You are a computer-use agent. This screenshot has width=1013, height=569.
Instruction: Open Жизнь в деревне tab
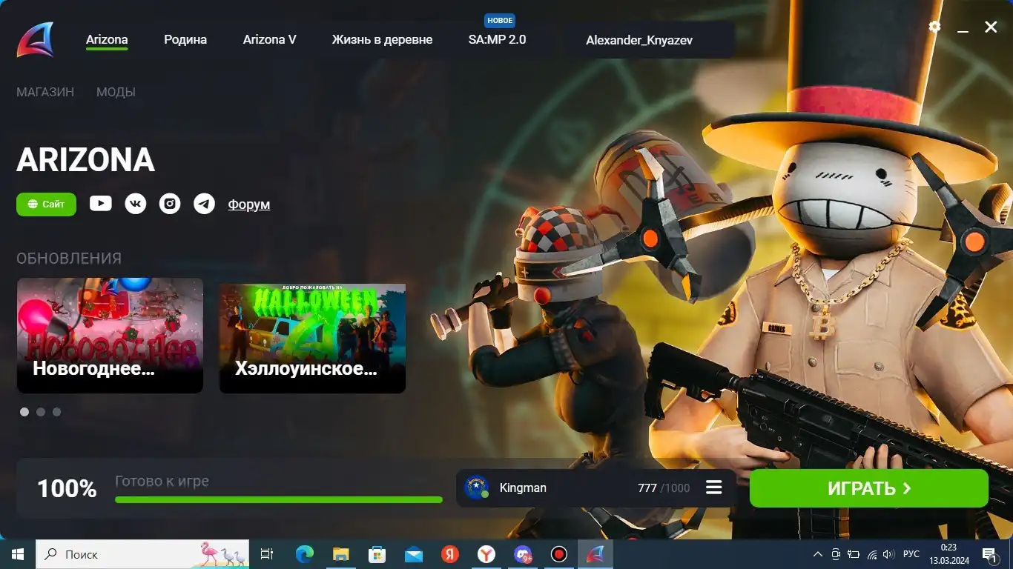tap(382, 40)
